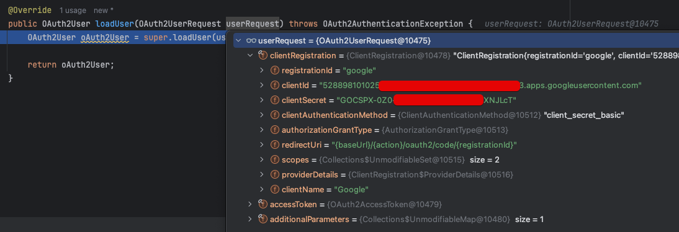This screenshot has width=679, height=232.
Task: Expand the providerDetails field
Action: 261,175
